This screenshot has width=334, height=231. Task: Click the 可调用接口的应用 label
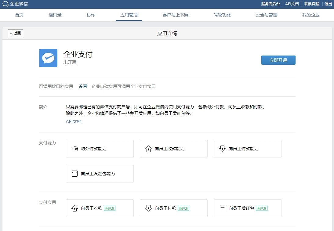(x=56, y=86)
